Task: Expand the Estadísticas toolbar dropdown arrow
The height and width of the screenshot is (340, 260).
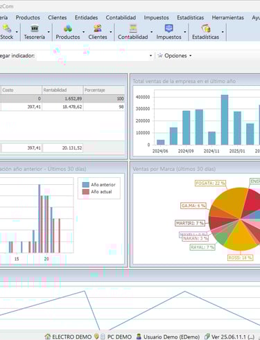Action: 223,32
